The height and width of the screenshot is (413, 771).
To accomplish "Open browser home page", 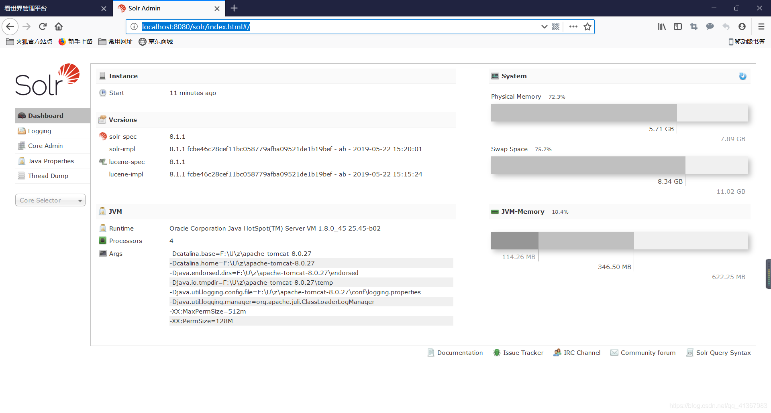I will point(59,26).
